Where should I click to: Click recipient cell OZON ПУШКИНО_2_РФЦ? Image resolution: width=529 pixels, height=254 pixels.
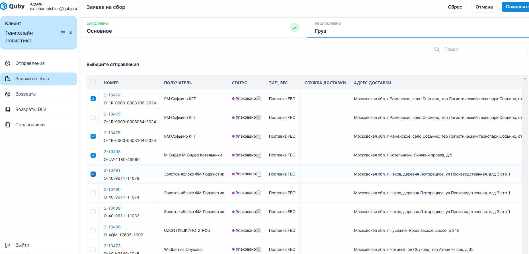(x=187, y=231)
